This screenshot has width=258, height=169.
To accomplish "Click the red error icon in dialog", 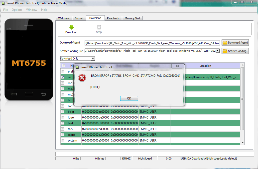I will 82,78.
